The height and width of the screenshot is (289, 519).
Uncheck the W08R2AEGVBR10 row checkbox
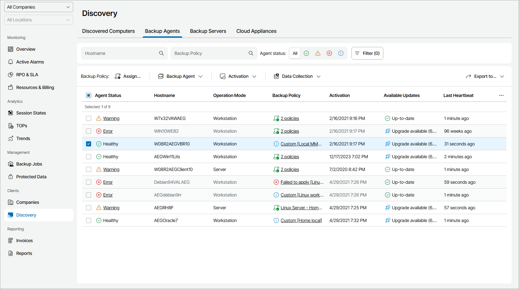[89, 144]
